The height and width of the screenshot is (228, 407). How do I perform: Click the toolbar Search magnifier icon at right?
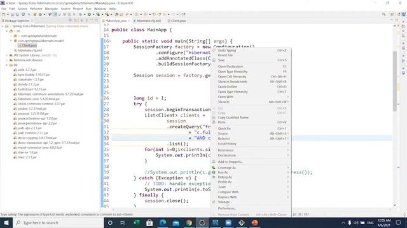coord(383,15)
